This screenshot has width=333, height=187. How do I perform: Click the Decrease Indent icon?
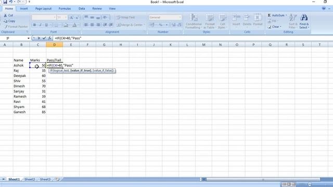[105, 25]
